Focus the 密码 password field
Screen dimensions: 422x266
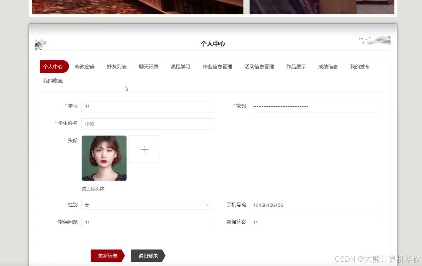click(315, 107)
